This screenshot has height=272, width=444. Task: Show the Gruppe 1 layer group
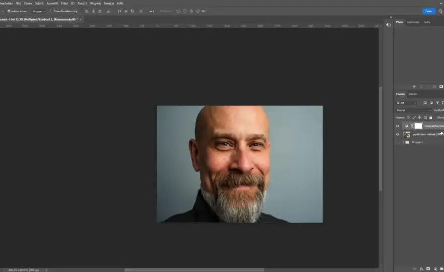point(398,142)
